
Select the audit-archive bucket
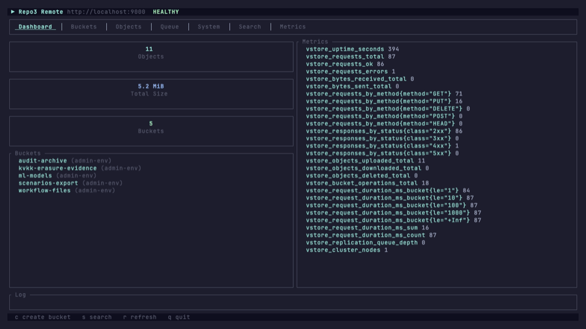coord(65,161)
